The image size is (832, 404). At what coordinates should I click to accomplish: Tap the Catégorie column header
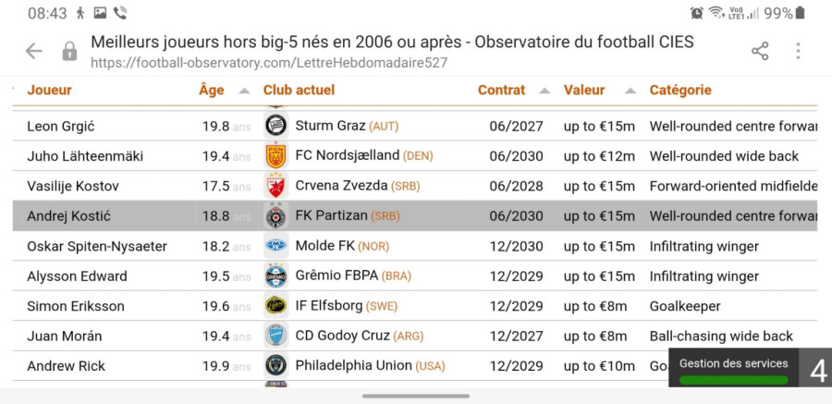[680, 90]
